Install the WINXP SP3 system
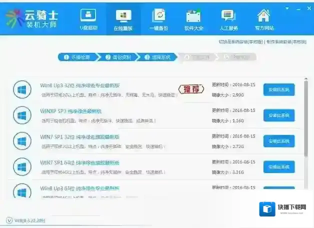This screenshot has height=228, width=314. pyautogui.click(x=279, y=115)
